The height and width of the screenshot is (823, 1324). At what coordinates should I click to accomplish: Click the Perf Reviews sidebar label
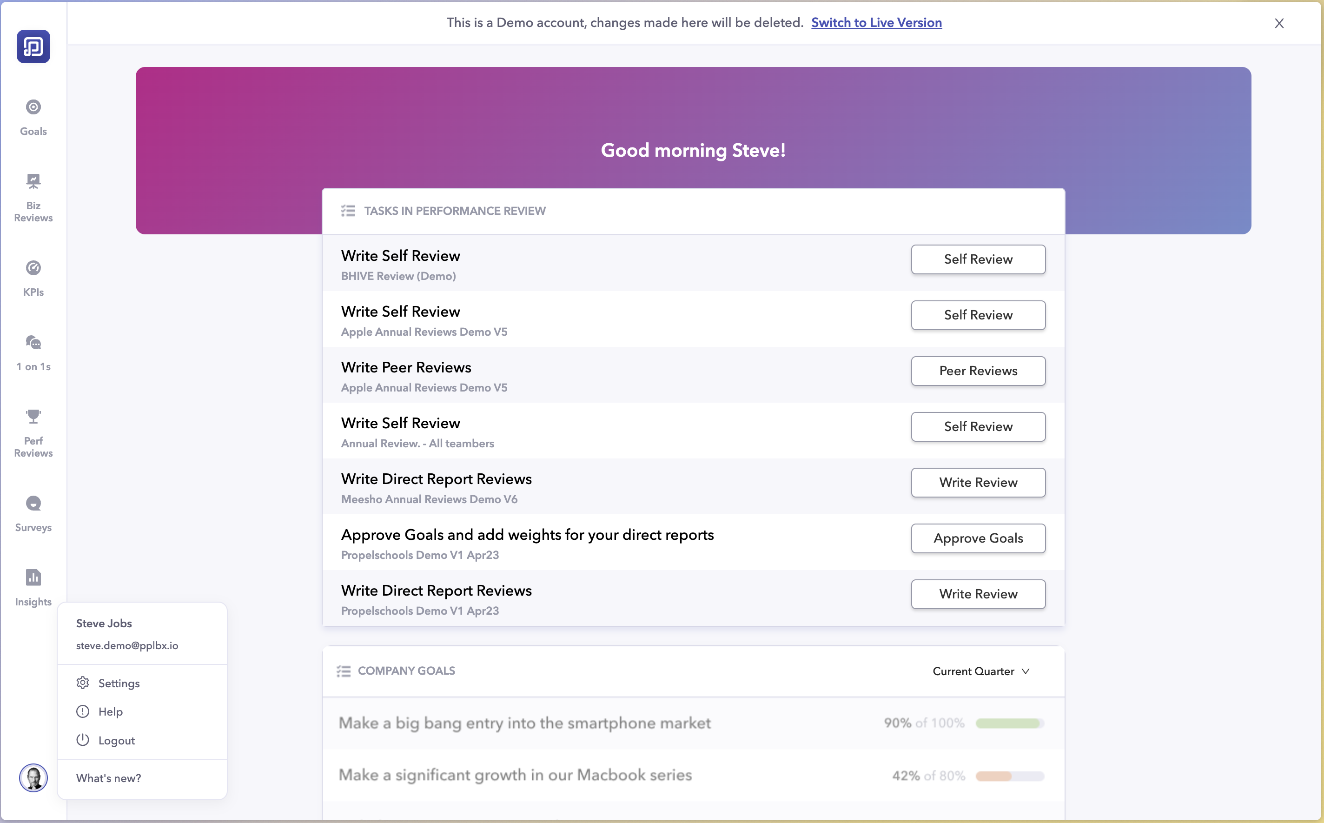33,447
